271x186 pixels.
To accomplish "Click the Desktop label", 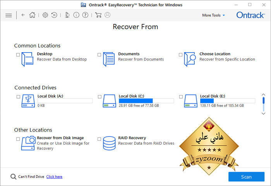I will point(45,54).
